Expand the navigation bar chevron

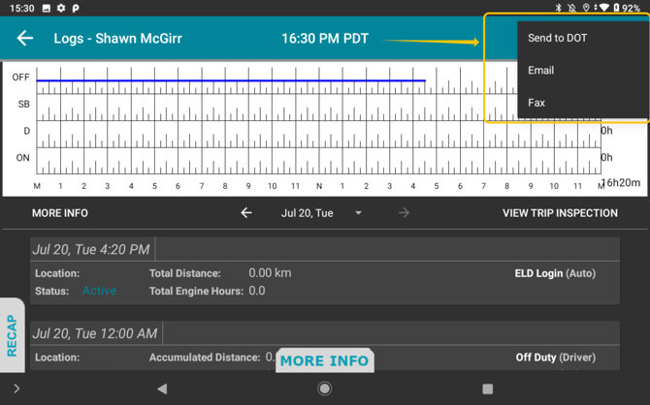pos(16,389)
